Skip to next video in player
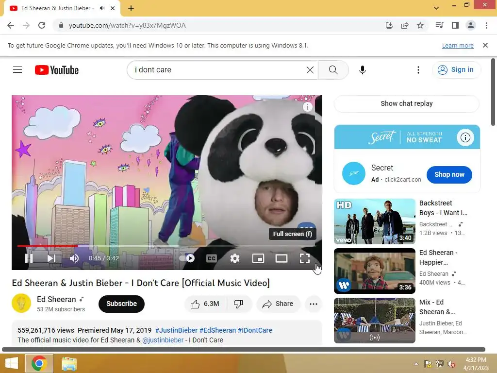The image size is (497, 373). pyautogui.click(x=51, y=258)
